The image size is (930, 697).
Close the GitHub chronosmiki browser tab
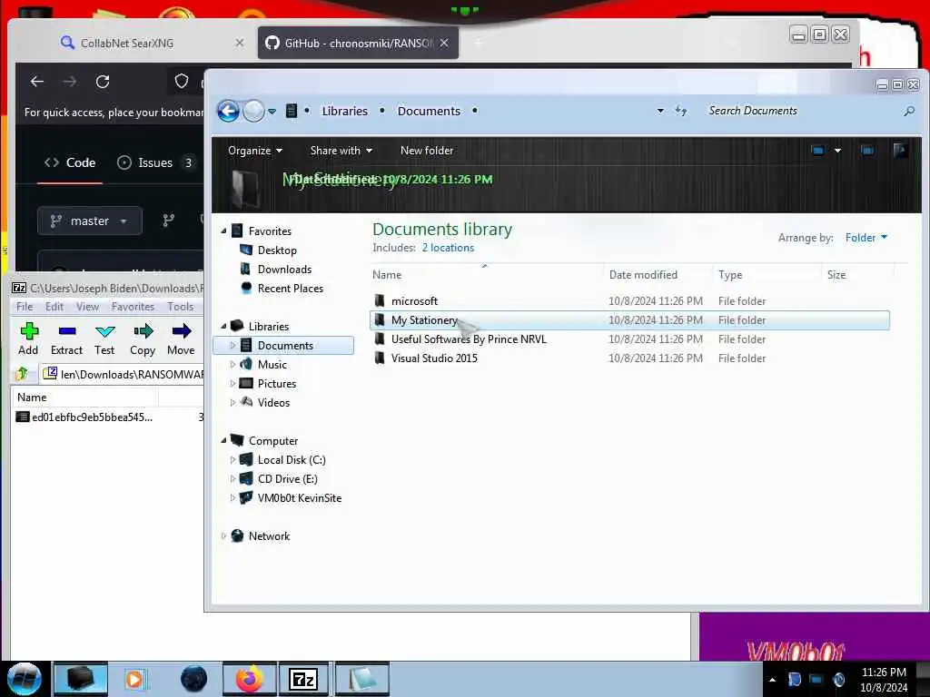(x=444, y=43)
